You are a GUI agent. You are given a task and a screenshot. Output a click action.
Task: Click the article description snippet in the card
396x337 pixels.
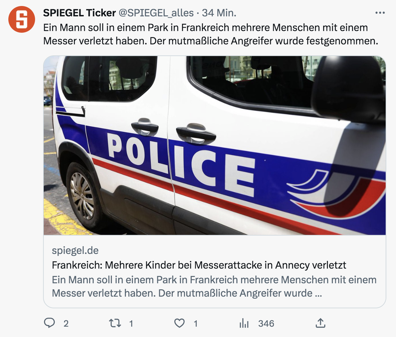(214, 286)
